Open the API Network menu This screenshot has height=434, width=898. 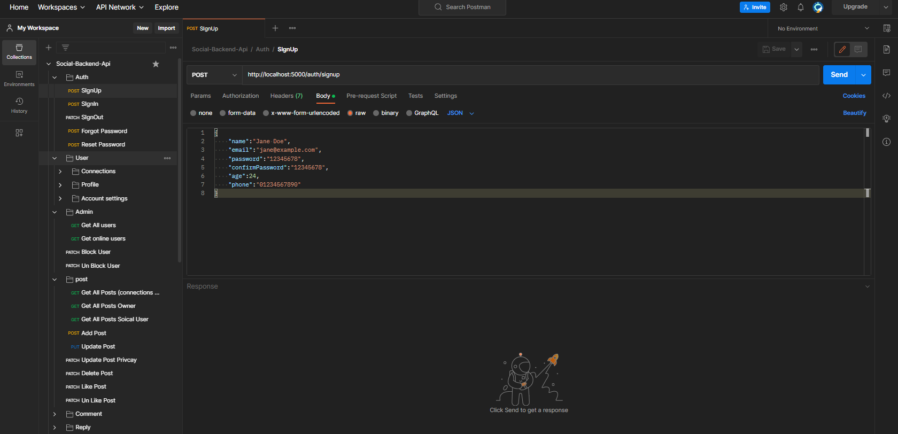pos(120,7)
